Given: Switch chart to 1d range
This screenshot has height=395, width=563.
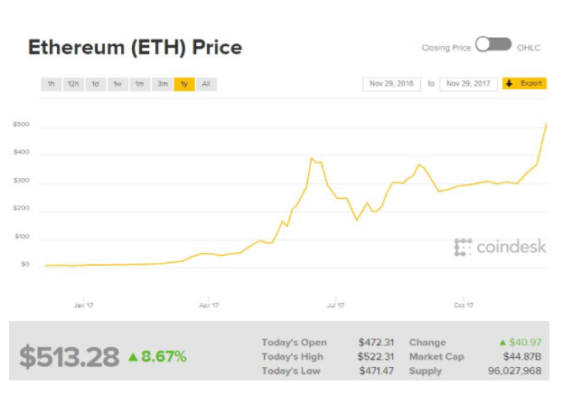Looking at the screenshot, I should (x=95, y=84).
